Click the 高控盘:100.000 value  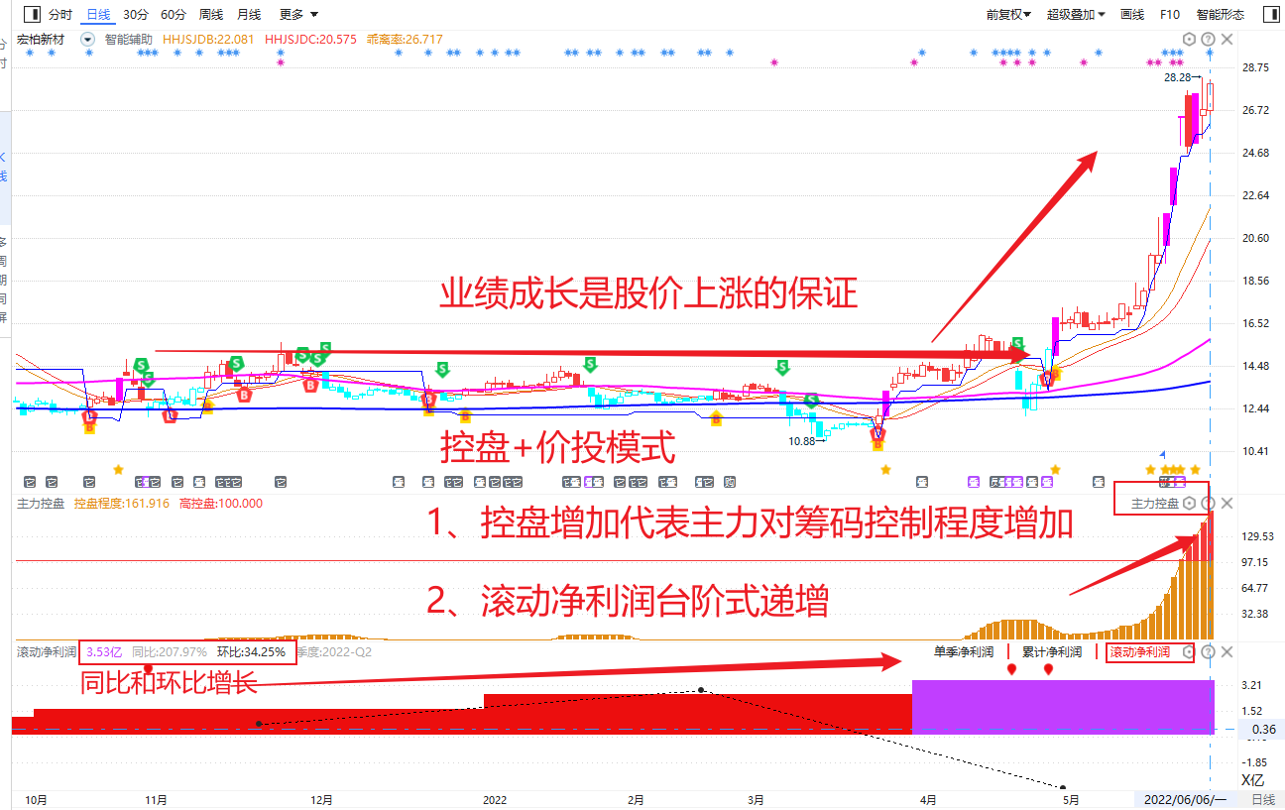[220, 504]
